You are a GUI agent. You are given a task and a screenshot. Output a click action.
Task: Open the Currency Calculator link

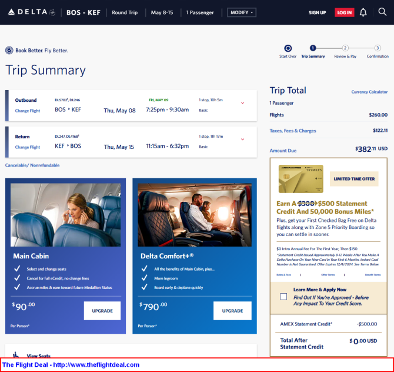pyautogui.click(x=369, y=92)
